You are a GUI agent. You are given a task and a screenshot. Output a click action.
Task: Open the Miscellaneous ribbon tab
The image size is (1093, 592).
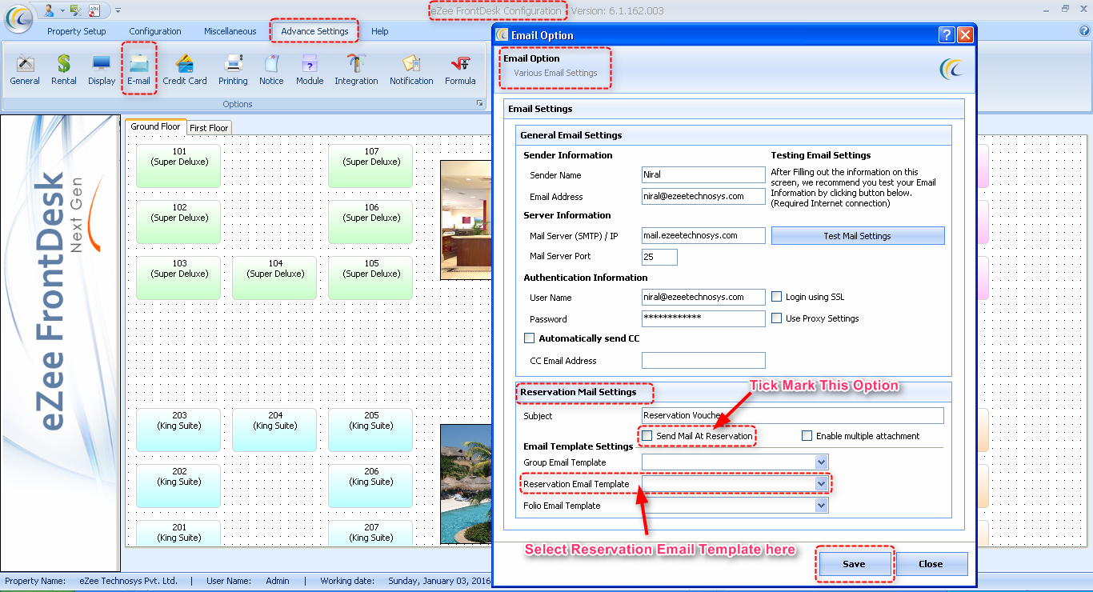[x=230, y=31]
